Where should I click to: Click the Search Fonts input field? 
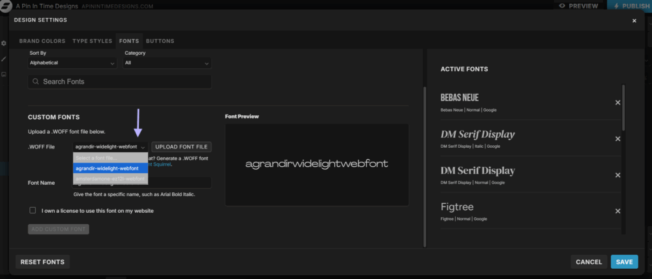point(120,82)
